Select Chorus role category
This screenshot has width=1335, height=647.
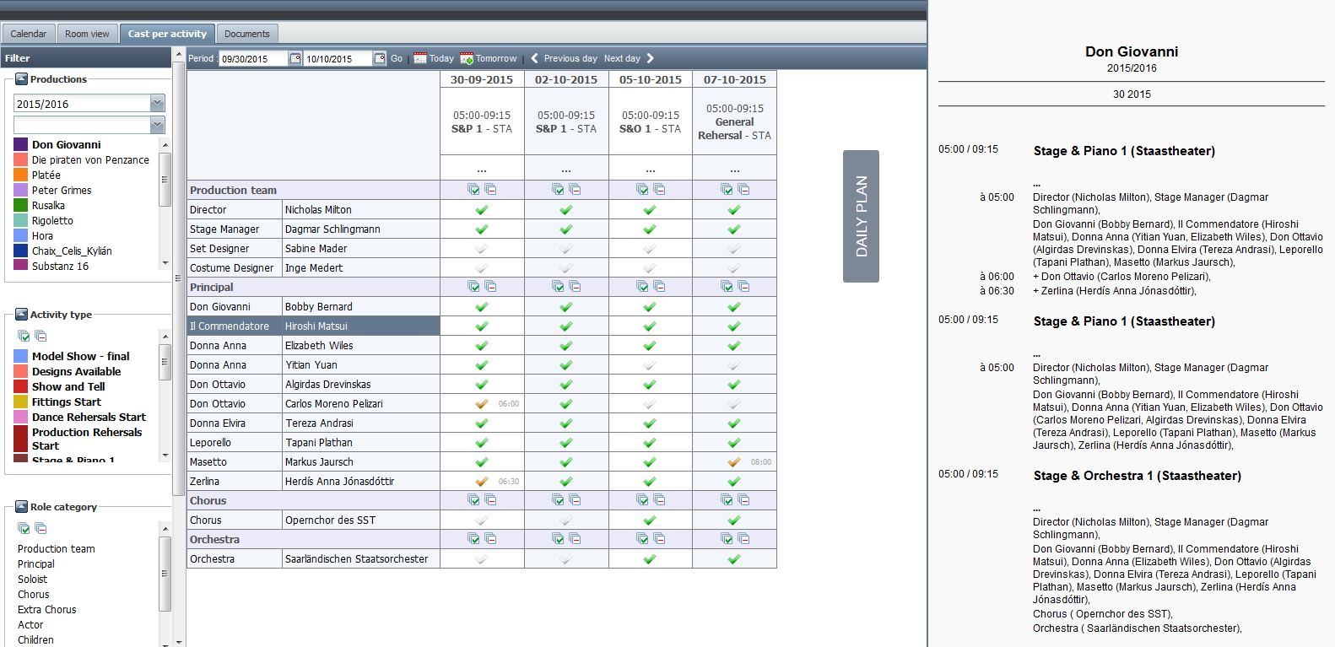[x=34, y=595]
